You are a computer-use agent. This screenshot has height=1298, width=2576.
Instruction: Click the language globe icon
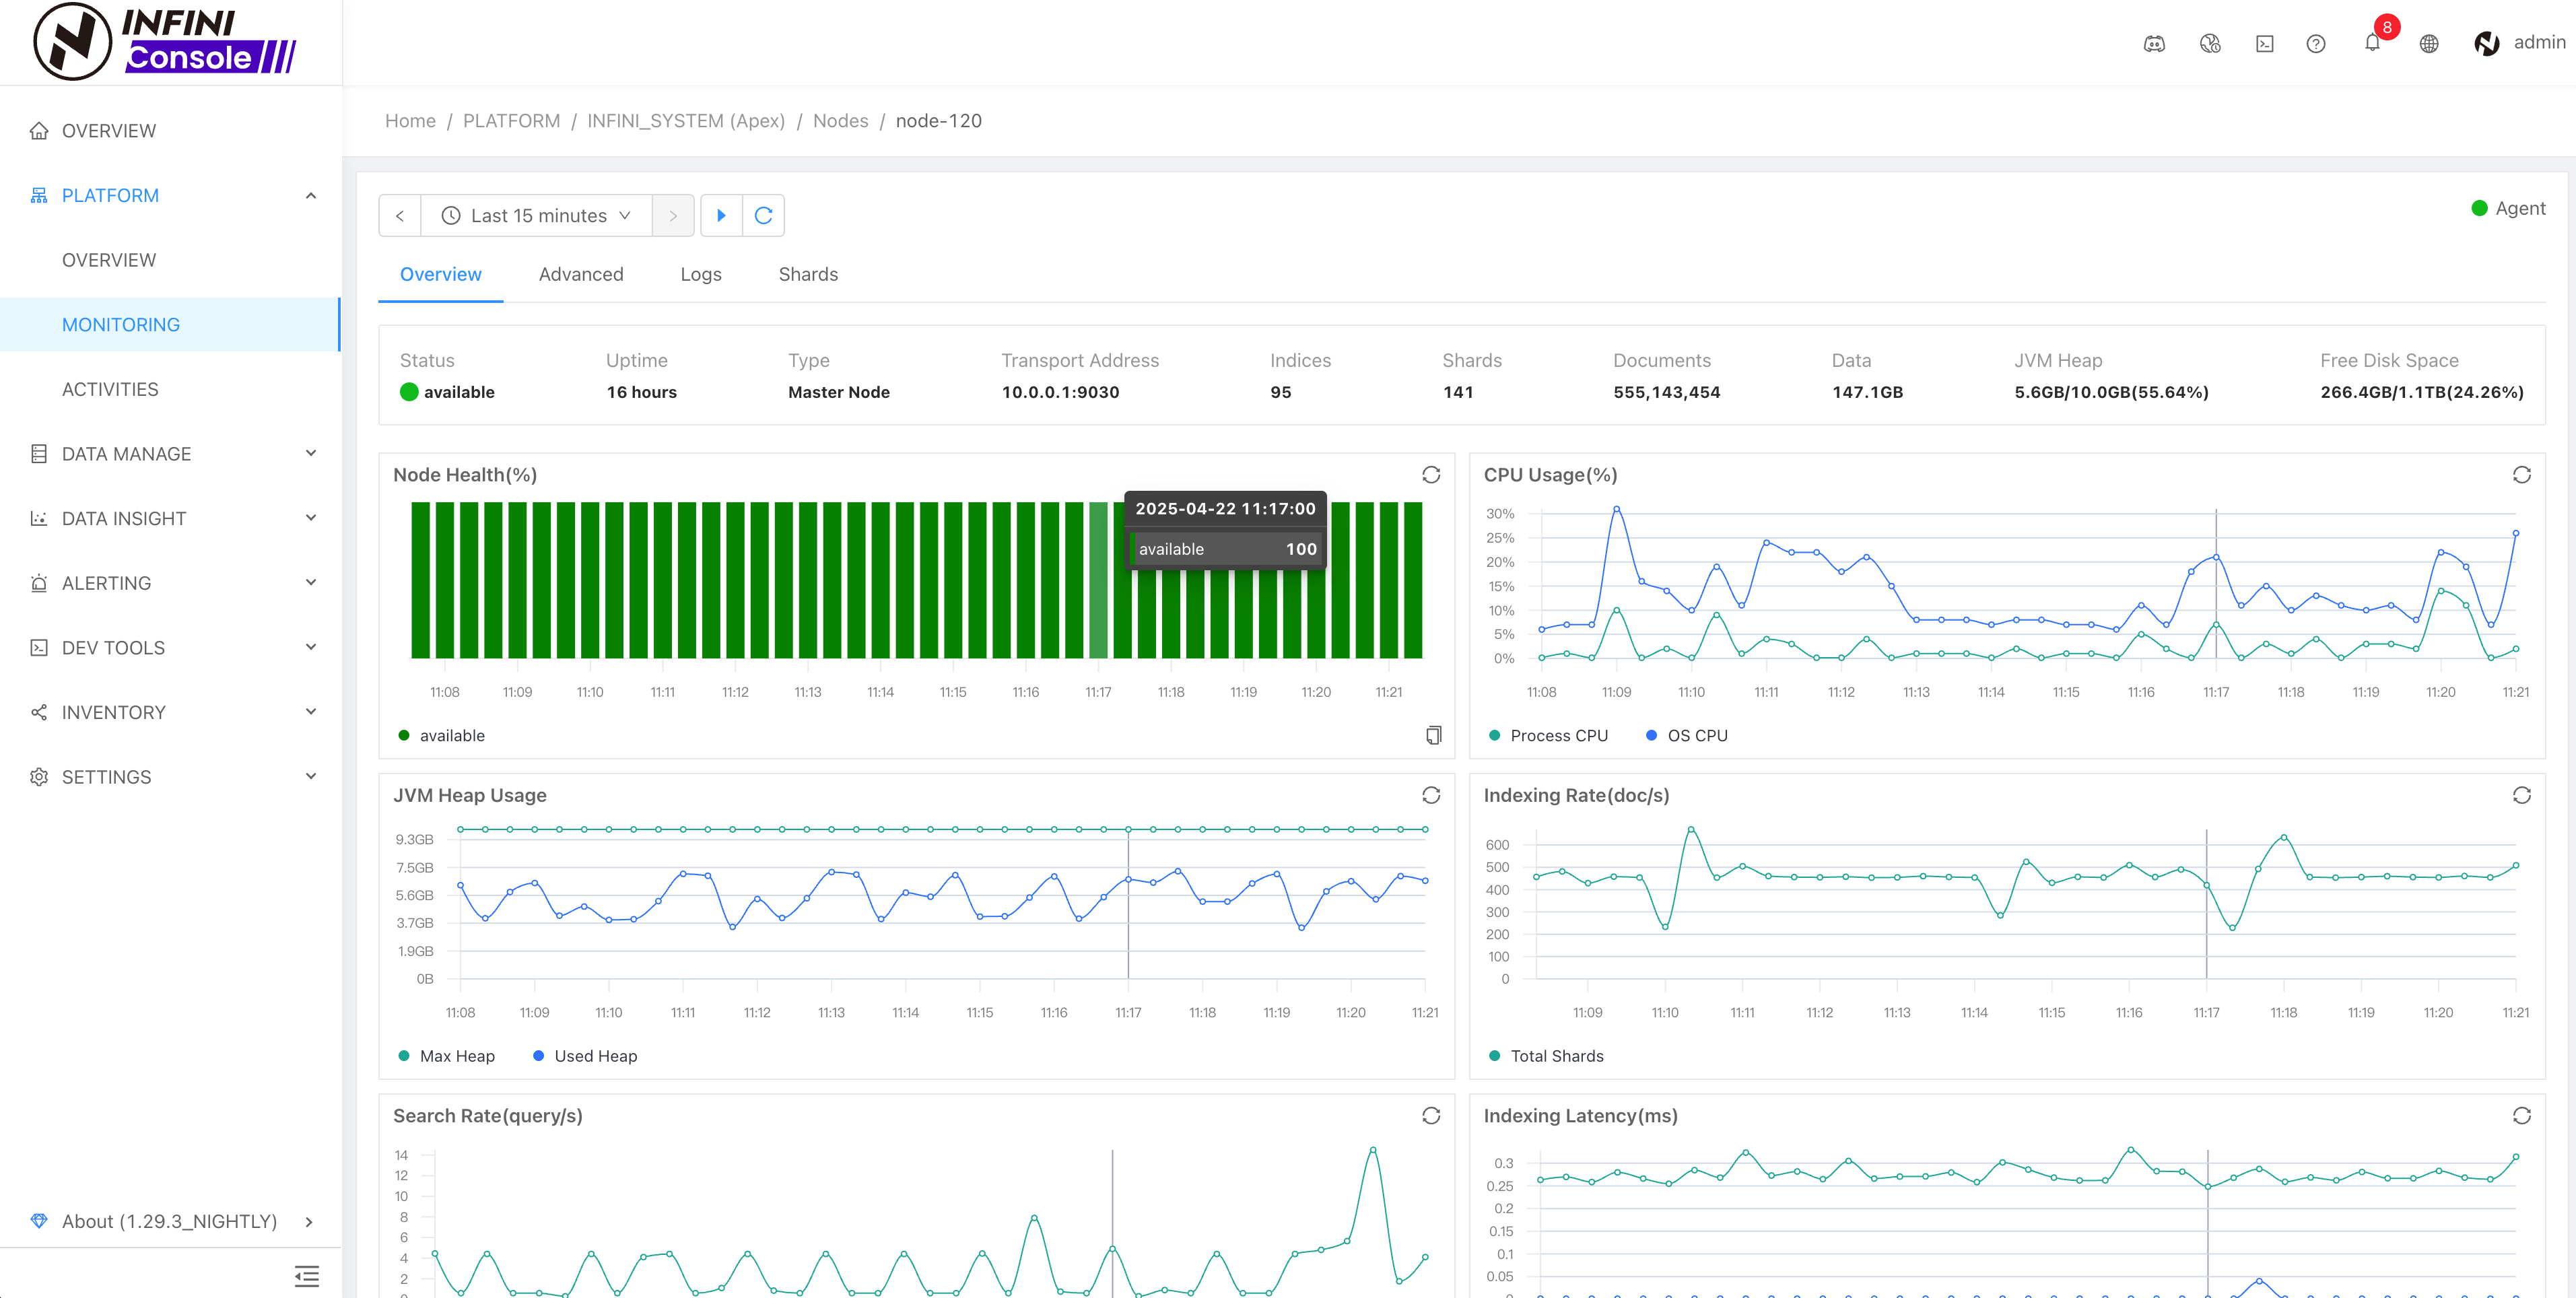(2428, 43)
